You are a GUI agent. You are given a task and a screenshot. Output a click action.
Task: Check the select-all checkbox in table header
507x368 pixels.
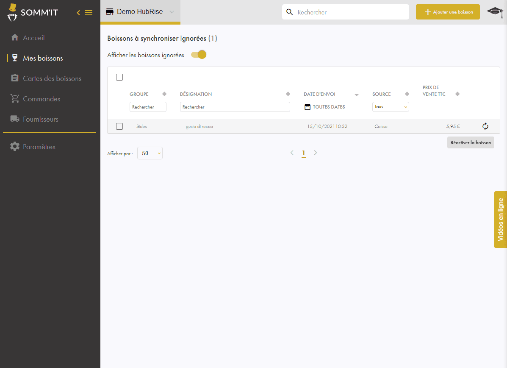coord(119,77)
